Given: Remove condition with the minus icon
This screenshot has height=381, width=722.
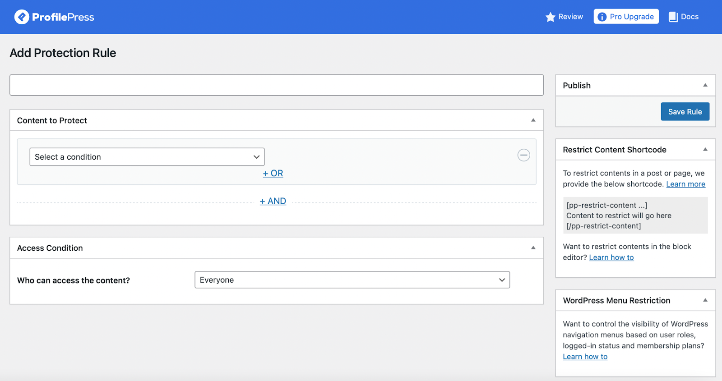Looking at the screenshot, I should tap(523, 155).
